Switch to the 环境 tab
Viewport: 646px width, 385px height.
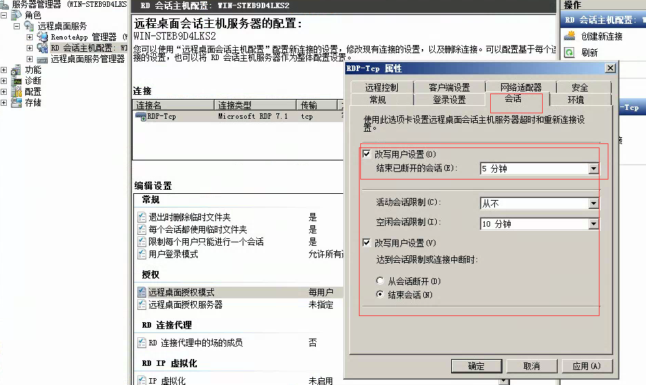576,100
